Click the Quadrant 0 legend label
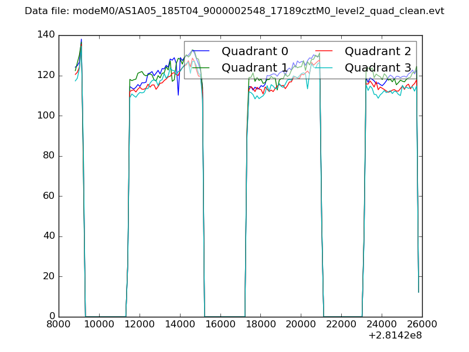 [x=254, y=51]
